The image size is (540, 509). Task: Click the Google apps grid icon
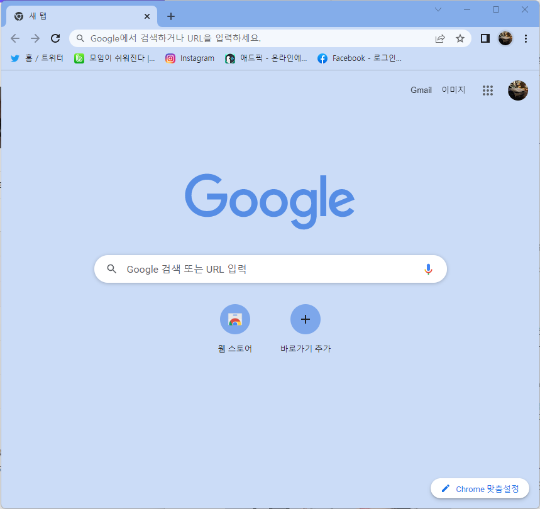488,90
